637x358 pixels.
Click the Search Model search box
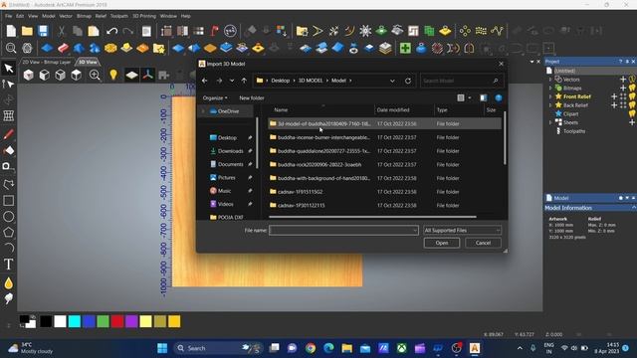click(x=462, y=81)
